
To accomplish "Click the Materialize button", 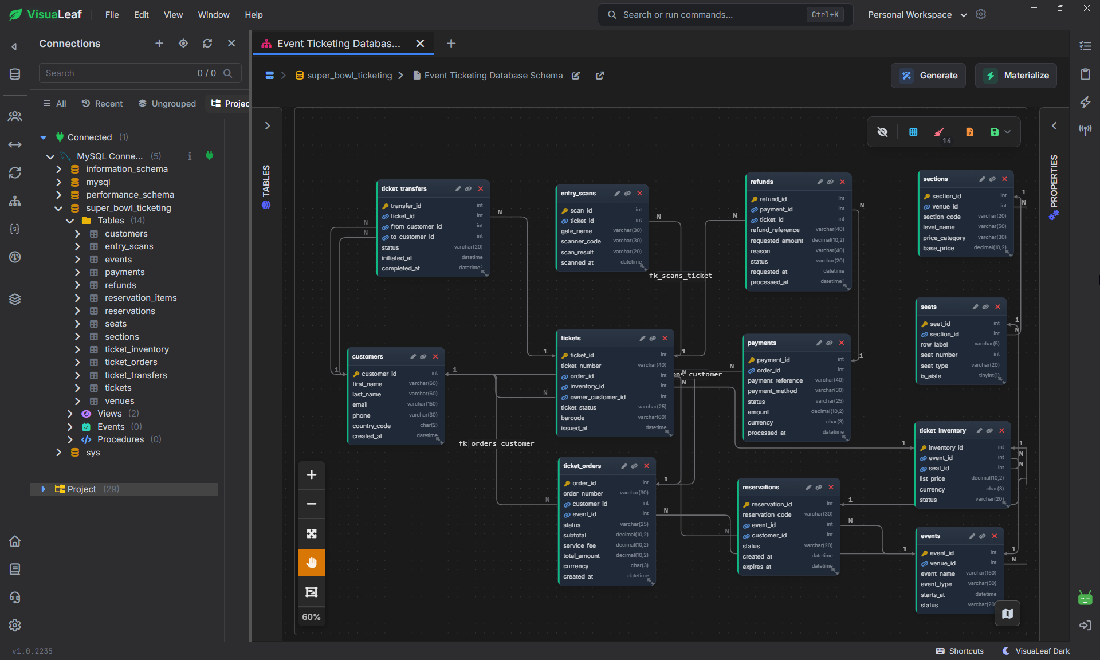I will (1016, 76).
